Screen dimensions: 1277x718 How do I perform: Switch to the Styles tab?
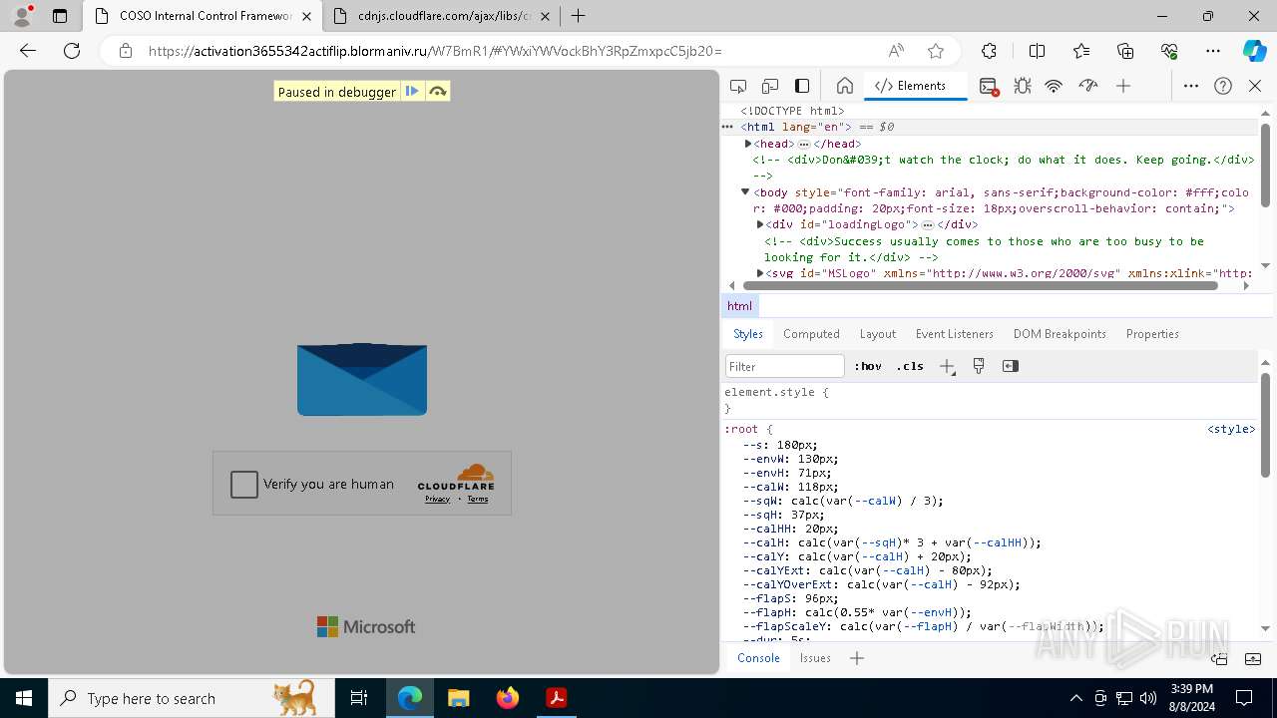coord(748,334)
